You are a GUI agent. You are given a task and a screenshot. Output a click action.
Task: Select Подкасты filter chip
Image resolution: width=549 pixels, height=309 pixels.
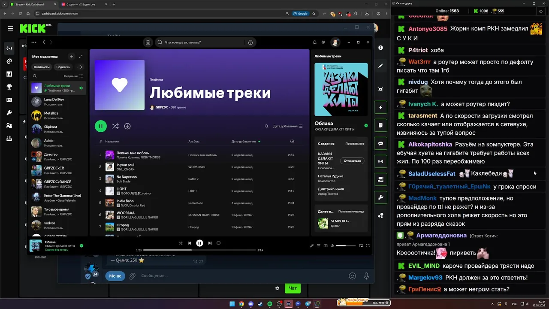pyautogui.click(x=63, y=67)
